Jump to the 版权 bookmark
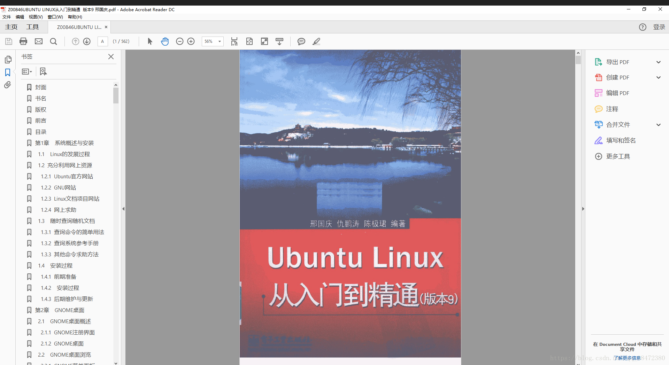The height and width of the screenshot is (365, 669). point(40,110)
